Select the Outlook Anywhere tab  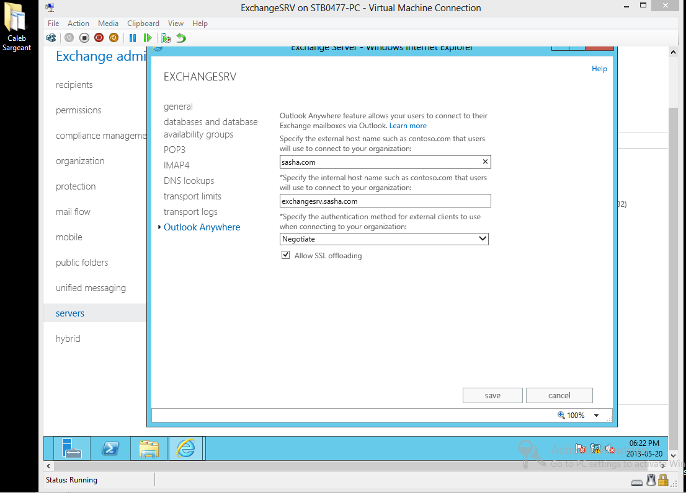click(x=202, y=227)
